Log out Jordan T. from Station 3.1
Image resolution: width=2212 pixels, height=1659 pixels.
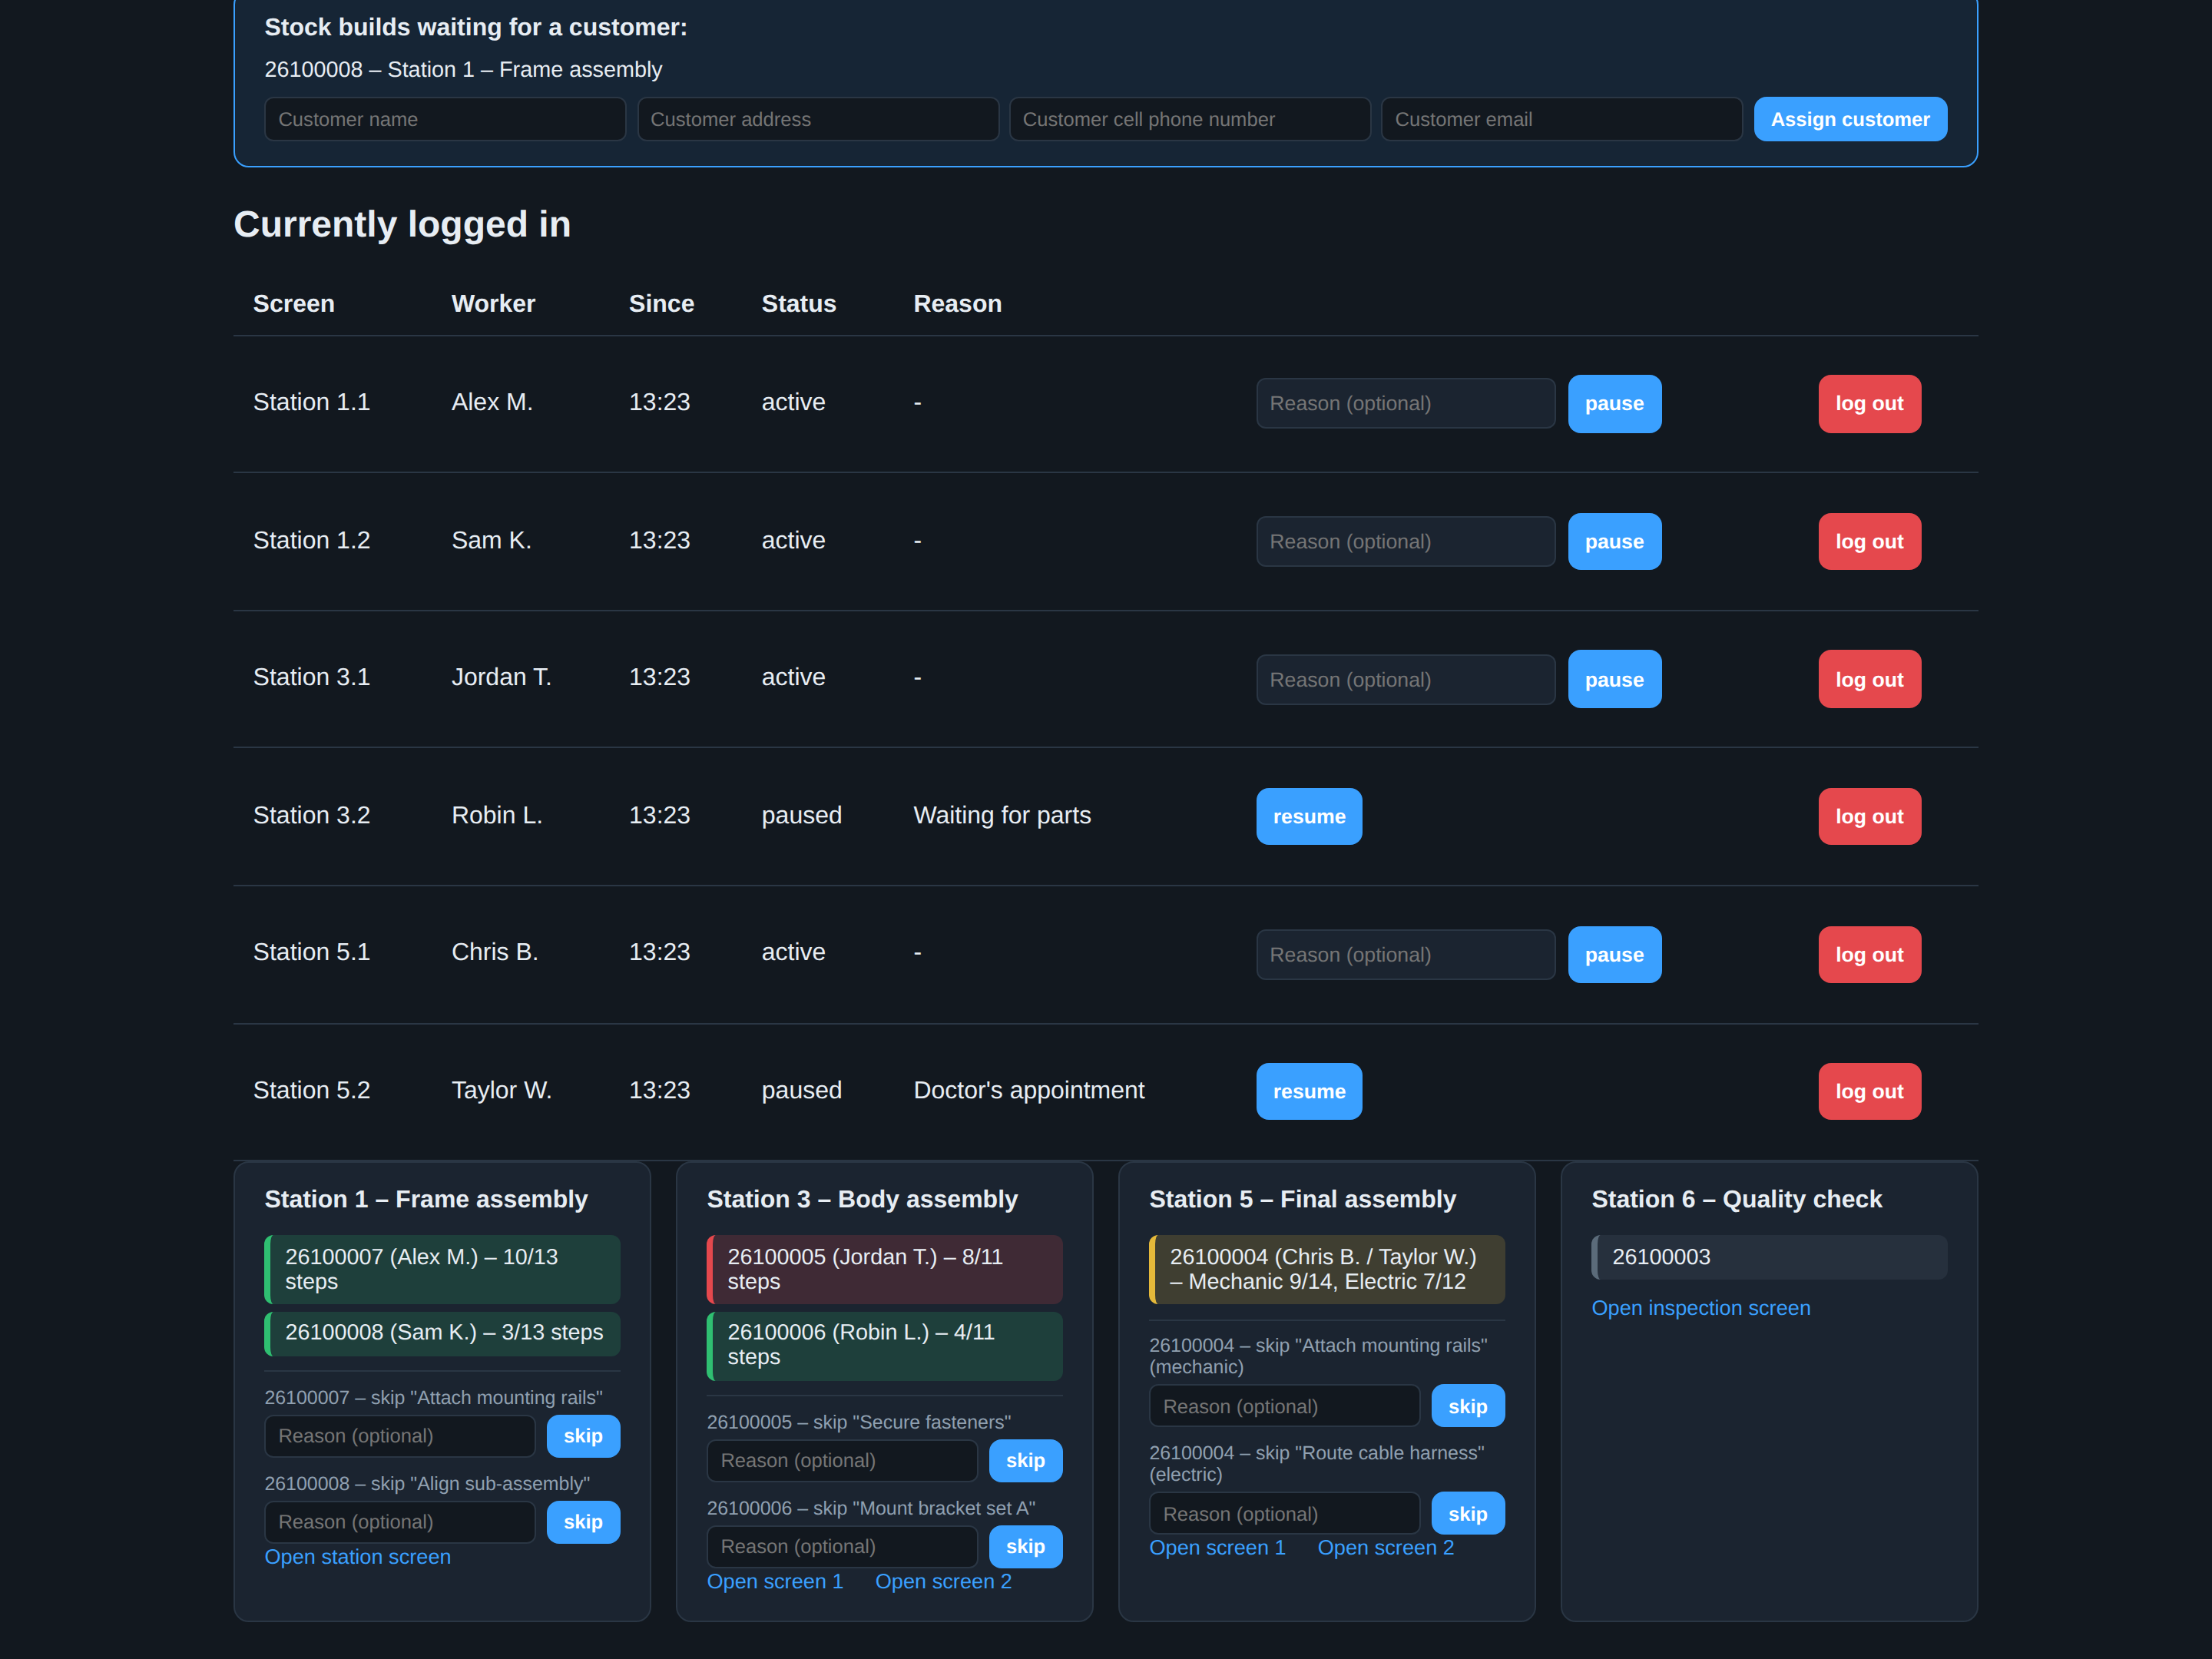click(x=1869, y=679)
